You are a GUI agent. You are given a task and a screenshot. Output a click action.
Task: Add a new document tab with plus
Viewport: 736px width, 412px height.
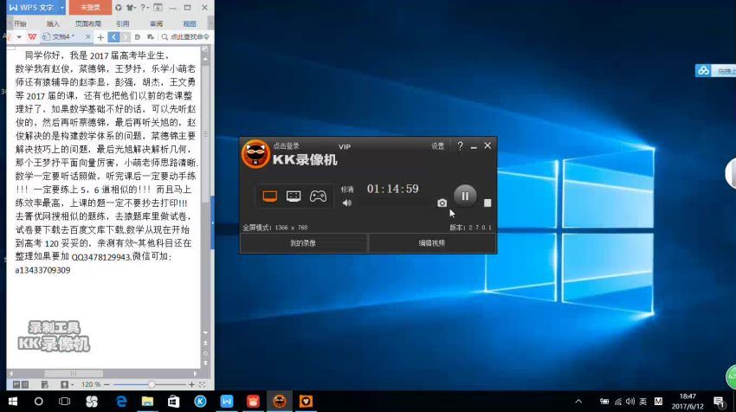point(100,37)
